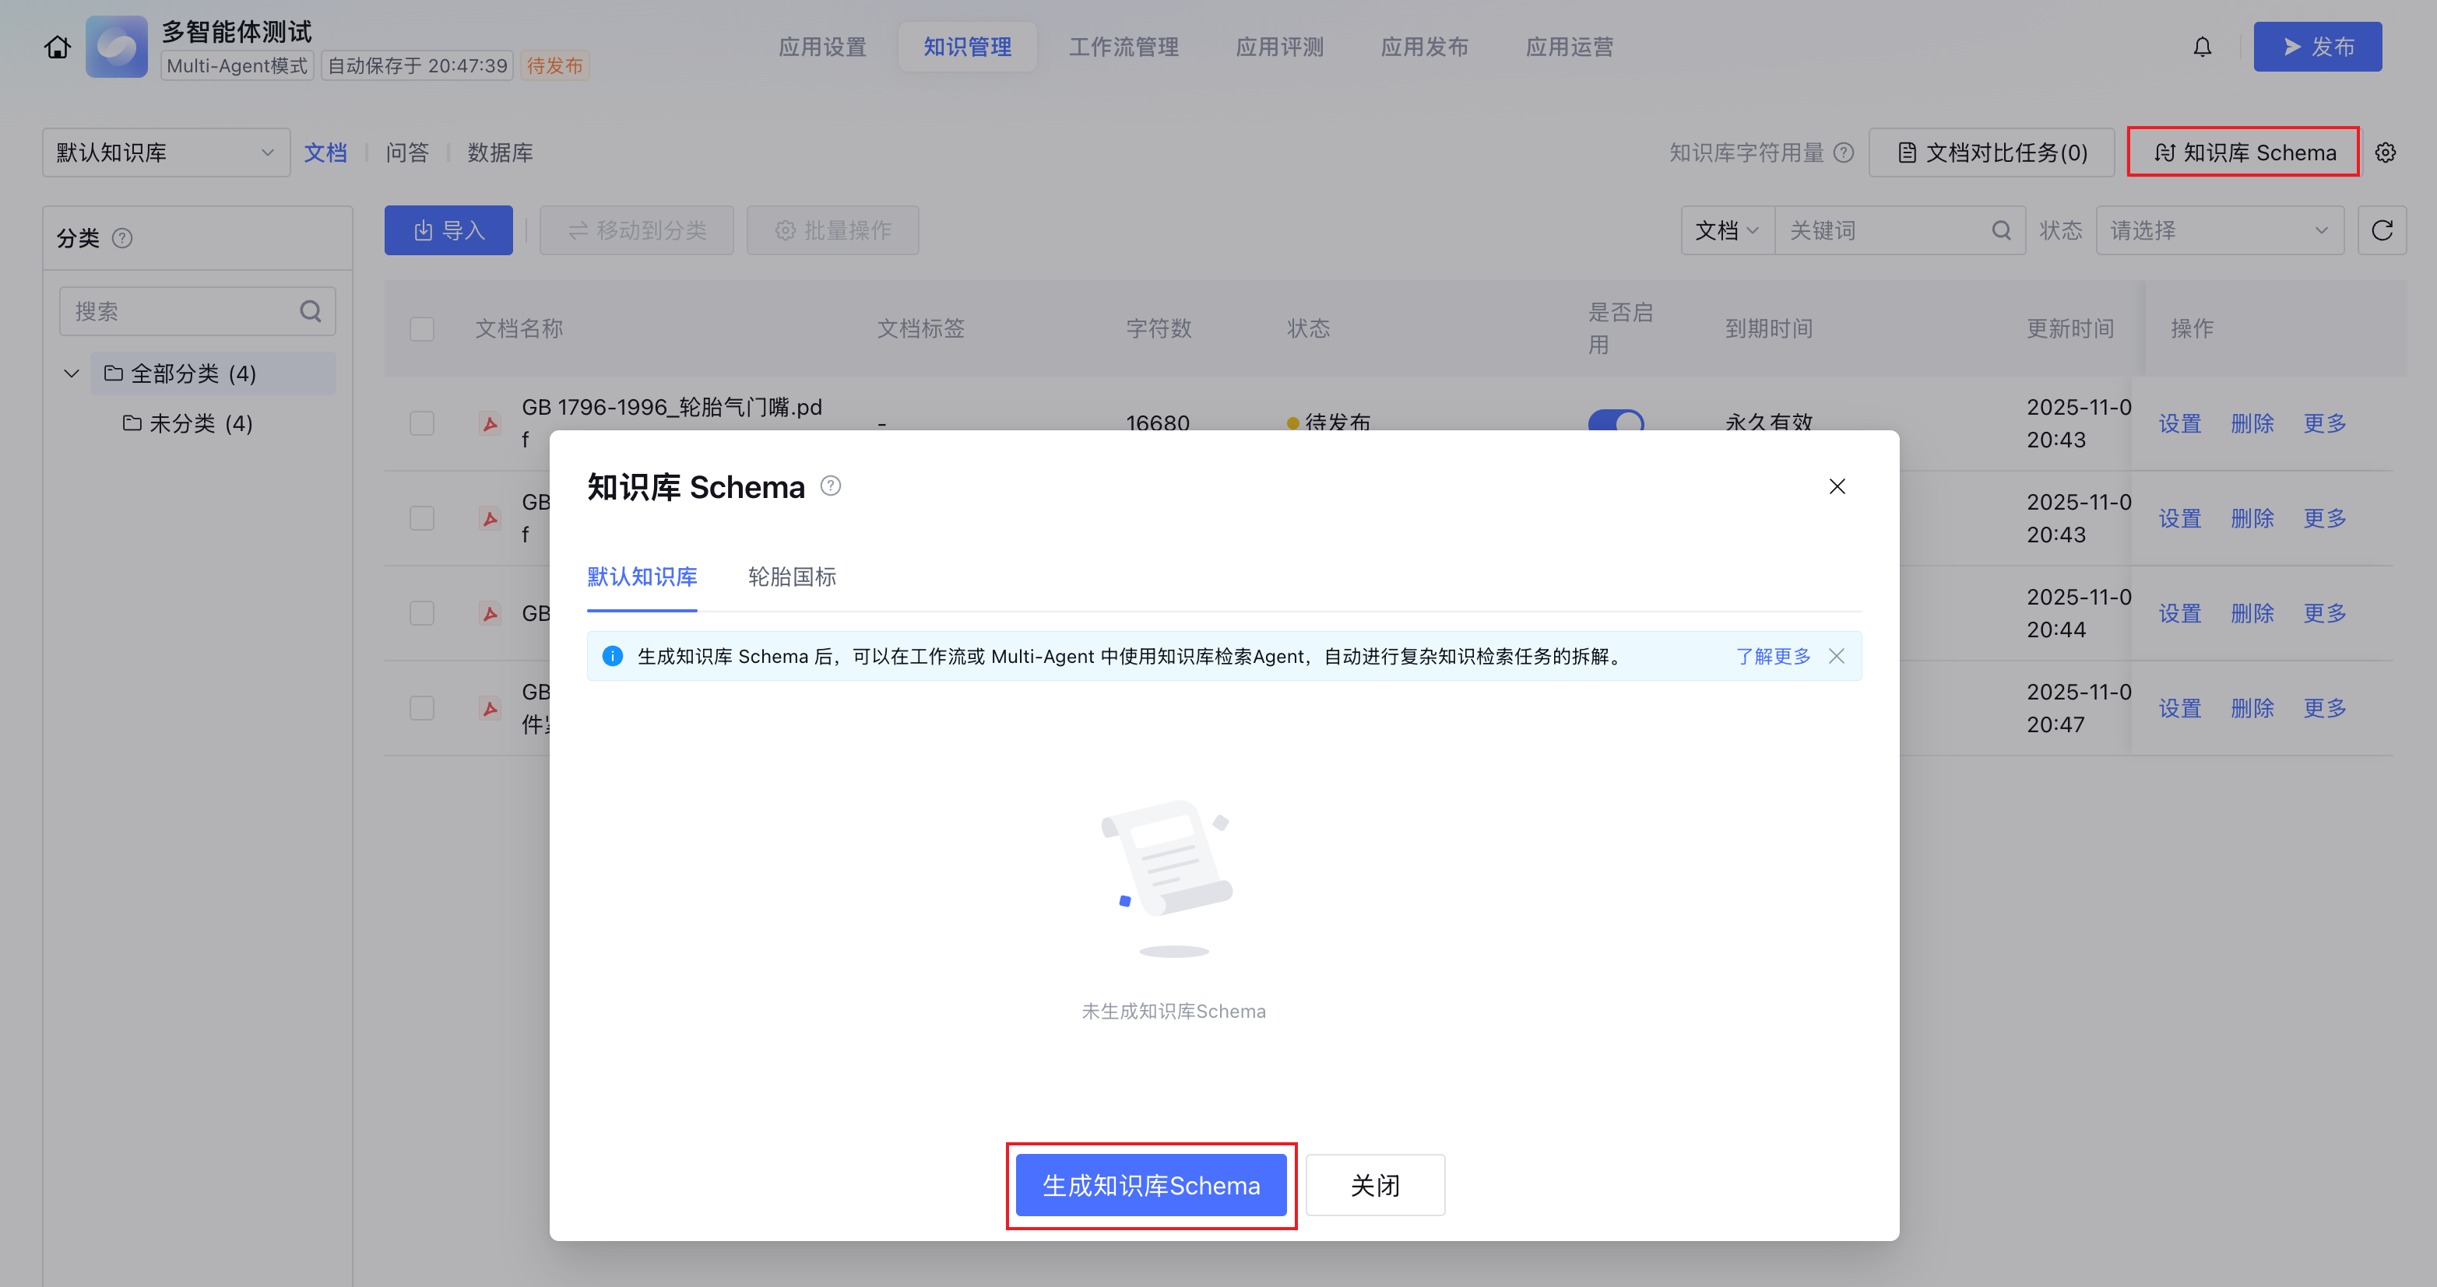Switch to the 轮胎国标 tab
This screenshot has height=1287, width=2437.
click(x=791, y=577)
